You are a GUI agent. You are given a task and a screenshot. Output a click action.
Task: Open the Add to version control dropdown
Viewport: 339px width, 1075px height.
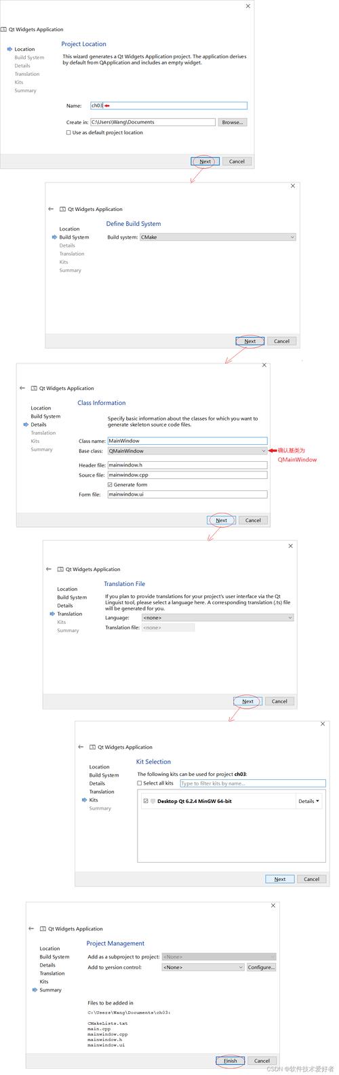tap(203, 967)
